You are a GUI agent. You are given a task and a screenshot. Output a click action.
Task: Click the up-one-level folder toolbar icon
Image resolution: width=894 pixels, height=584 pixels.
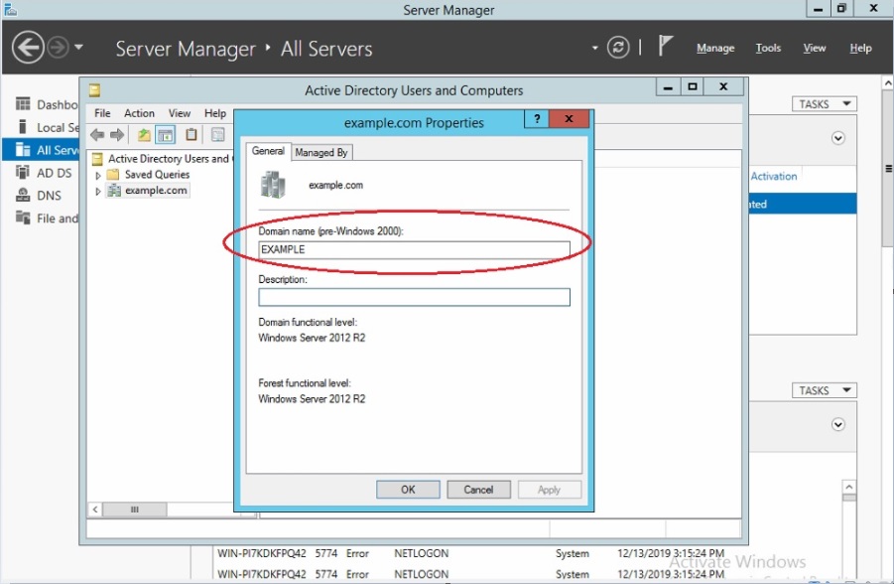144,135
